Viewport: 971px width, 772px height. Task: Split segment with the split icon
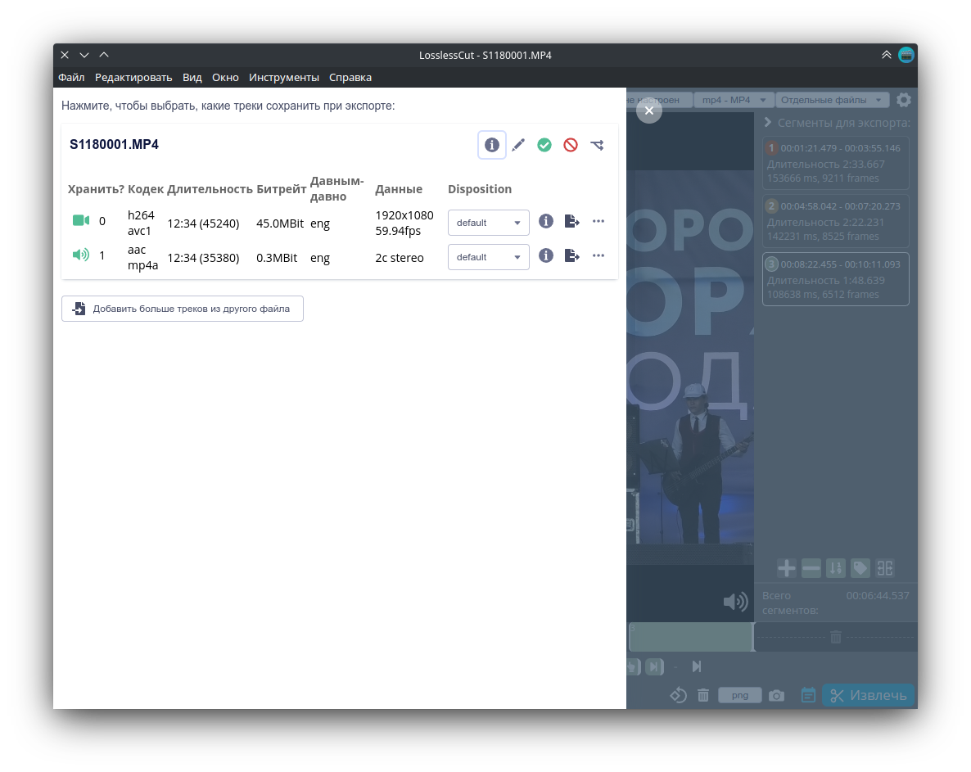[885, 568]
